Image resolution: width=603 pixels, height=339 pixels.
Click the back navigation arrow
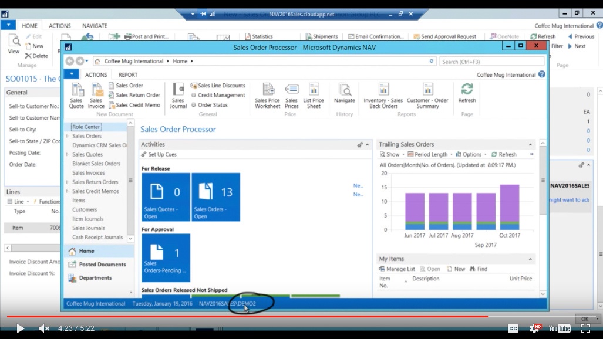70,61
